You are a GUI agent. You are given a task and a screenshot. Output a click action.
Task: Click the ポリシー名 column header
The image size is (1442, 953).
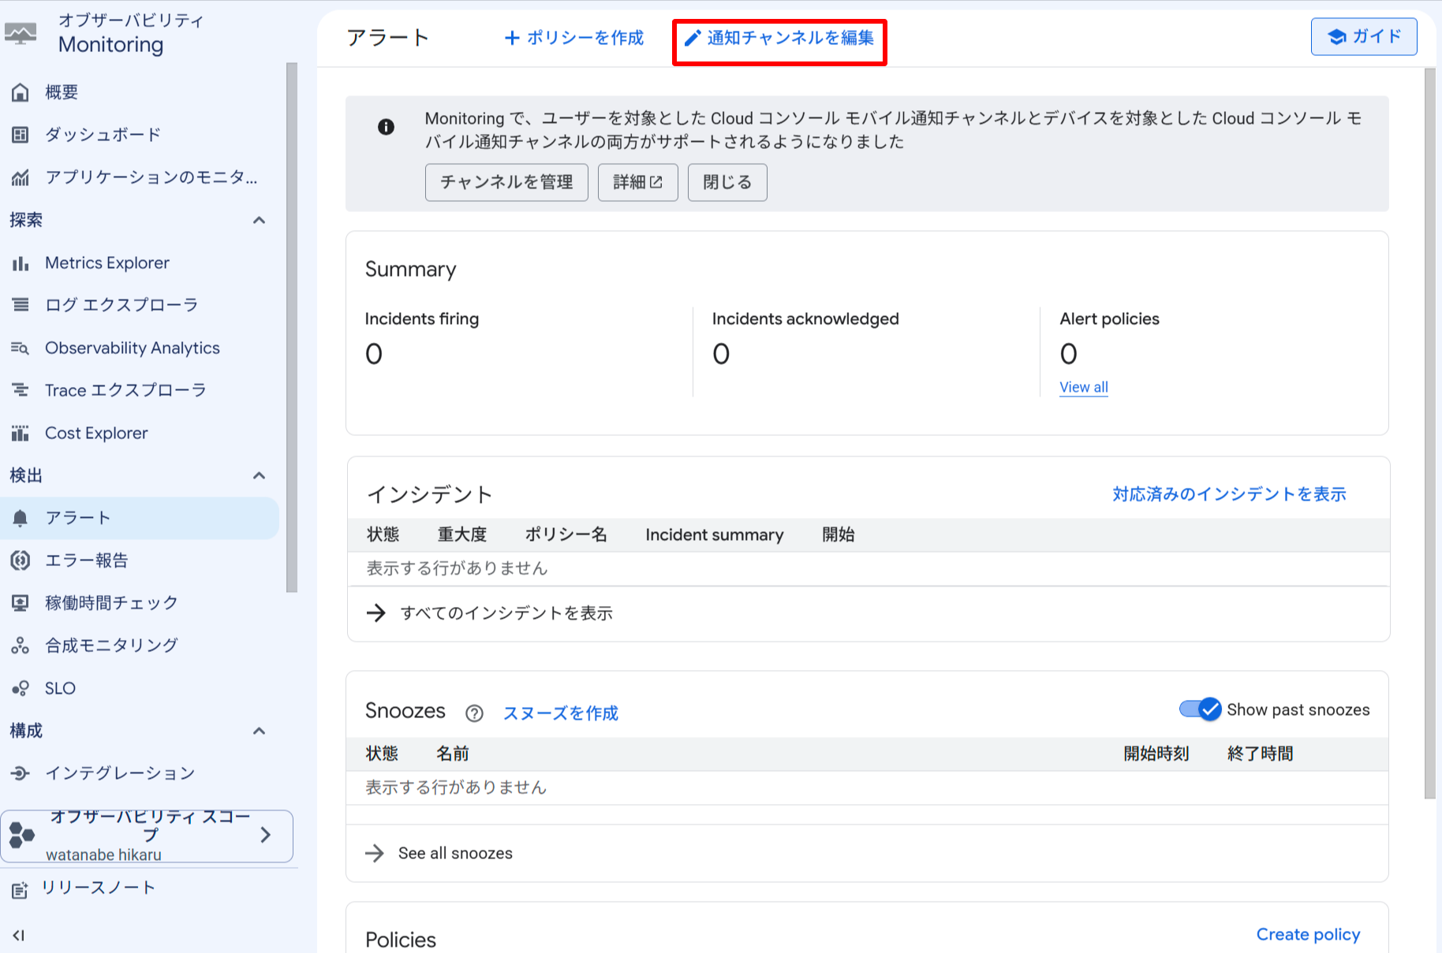click(x=566, y=534)
